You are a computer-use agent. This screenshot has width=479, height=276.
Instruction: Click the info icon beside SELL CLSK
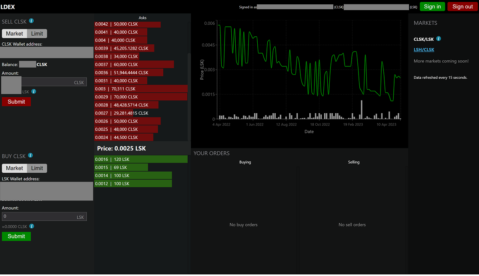point(31,21)
